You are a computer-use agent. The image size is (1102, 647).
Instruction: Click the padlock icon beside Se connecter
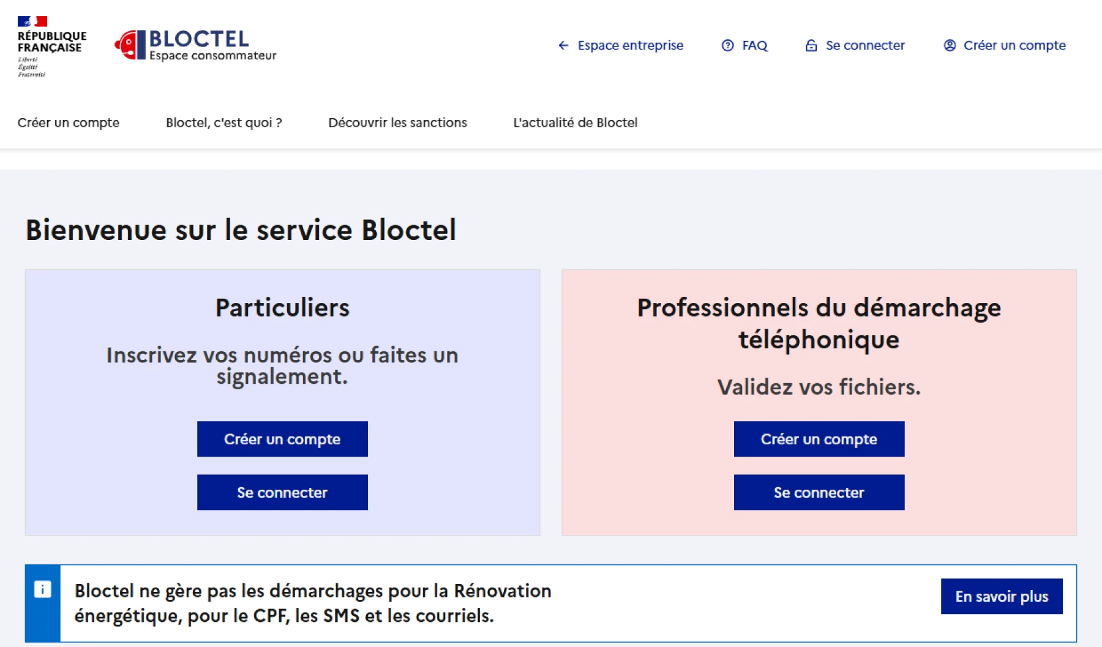[x=812, y=45]
